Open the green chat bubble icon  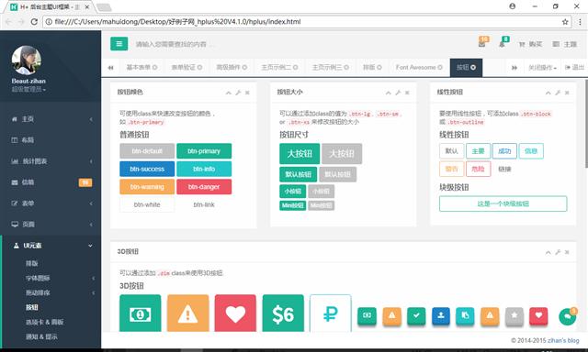(568, 317)
